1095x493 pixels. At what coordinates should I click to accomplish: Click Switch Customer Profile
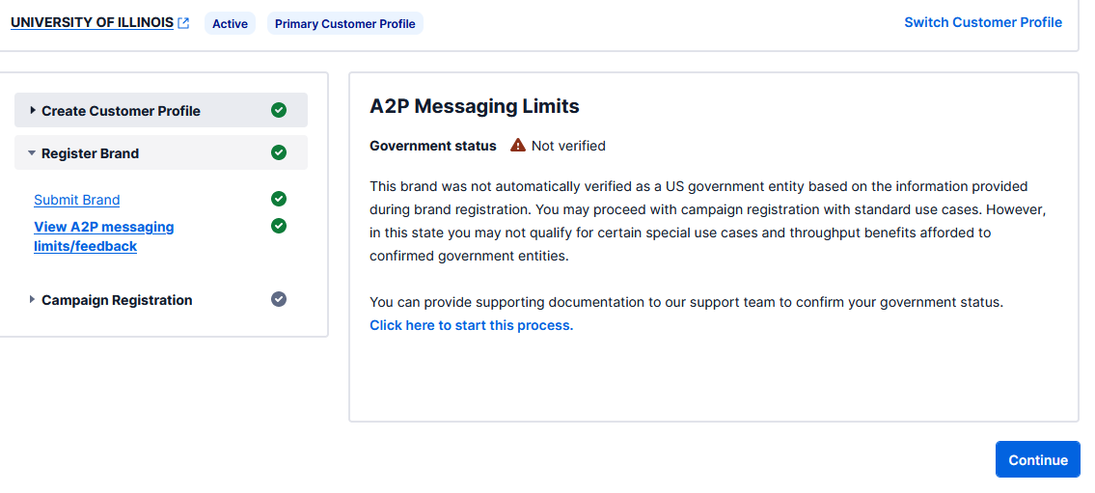coord(983,22)
